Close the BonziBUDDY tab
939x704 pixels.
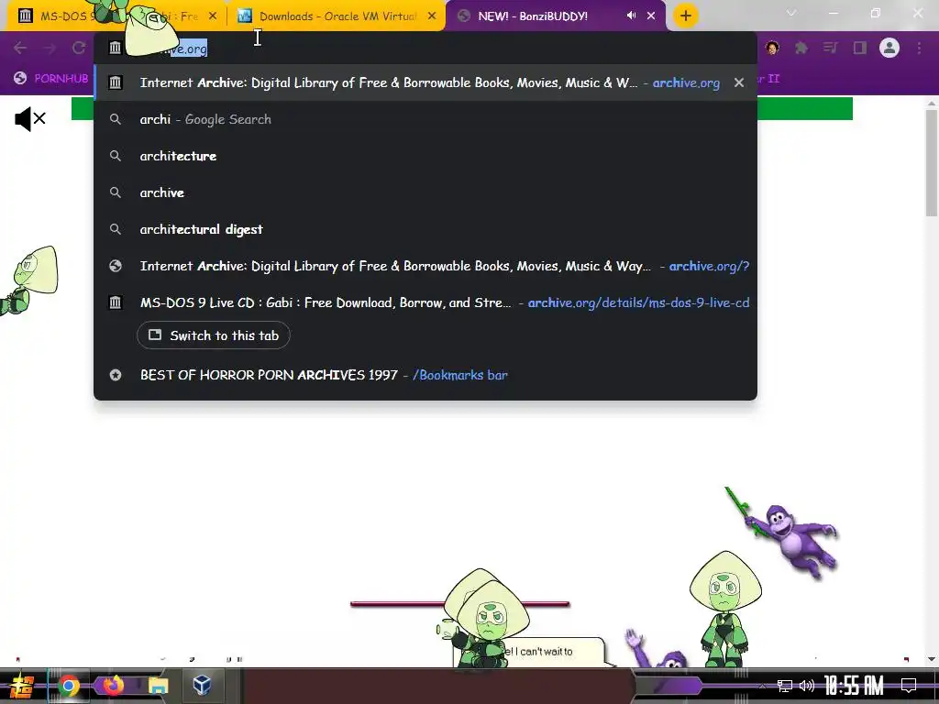pos(651,16)
